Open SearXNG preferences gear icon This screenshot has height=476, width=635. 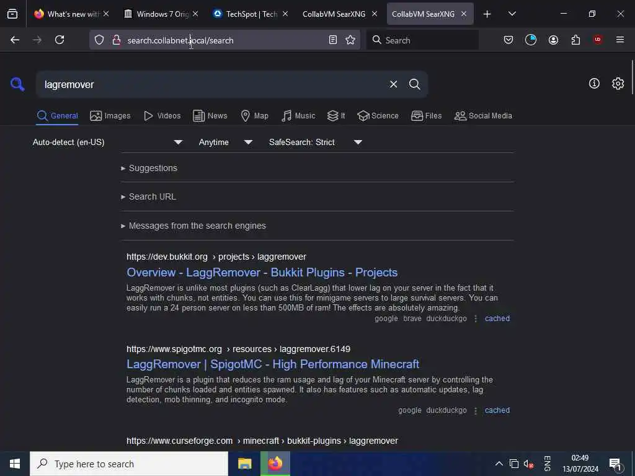[x=618, y=84]
